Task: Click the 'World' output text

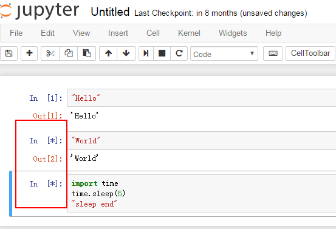Action: click(84, 159)
